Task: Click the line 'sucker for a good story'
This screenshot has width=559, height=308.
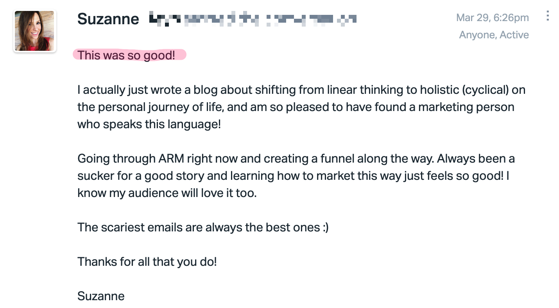Action: coord(293,176)
